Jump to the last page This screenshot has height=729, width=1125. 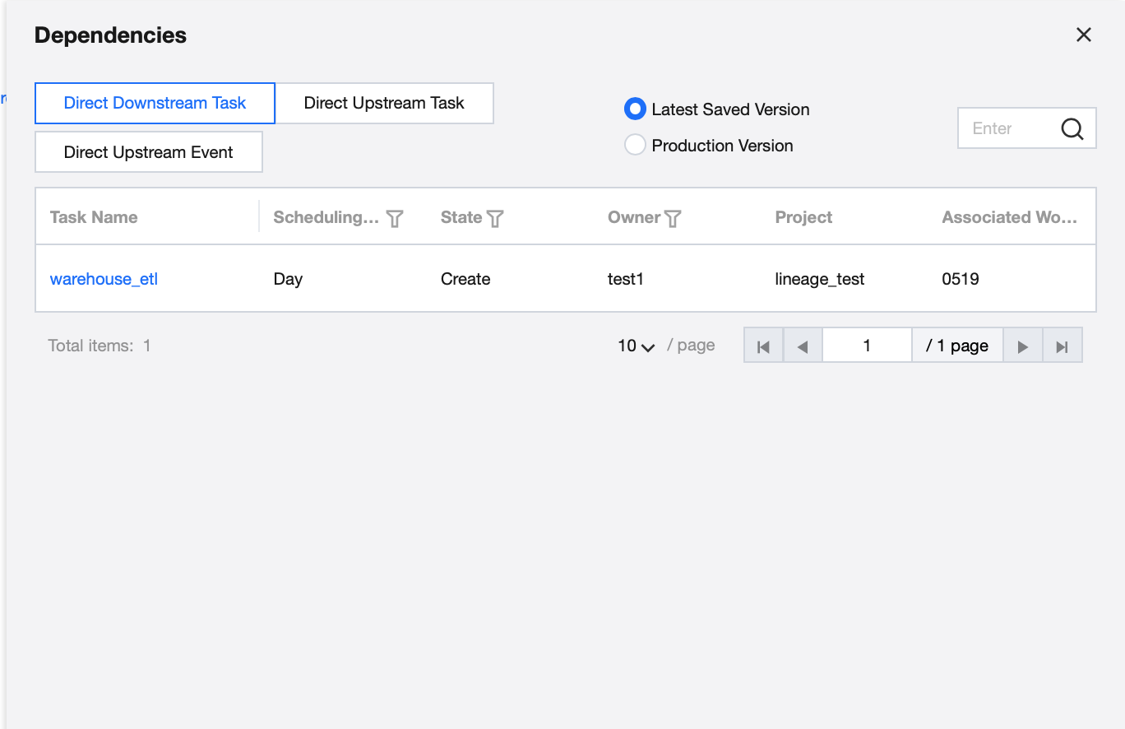[1062, 346]
